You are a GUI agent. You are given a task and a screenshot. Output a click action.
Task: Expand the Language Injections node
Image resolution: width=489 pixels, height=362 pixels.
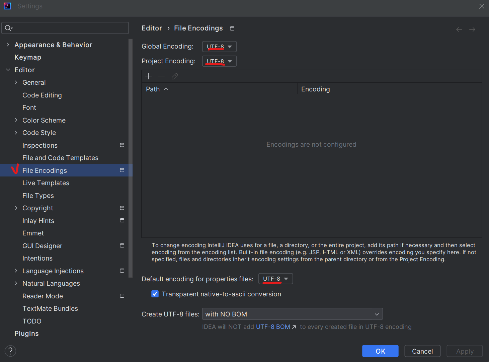16,271
